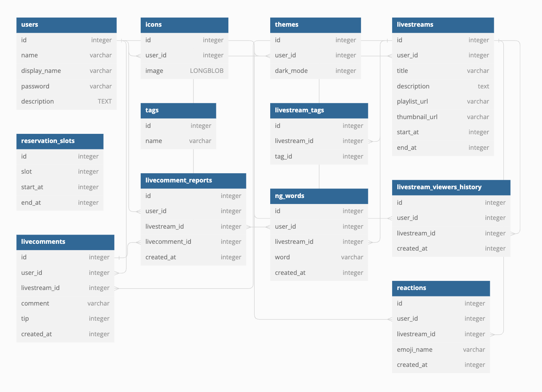Click start_at column in reservation_slots
The image size is (542, 392).
(x=60, y=187)
